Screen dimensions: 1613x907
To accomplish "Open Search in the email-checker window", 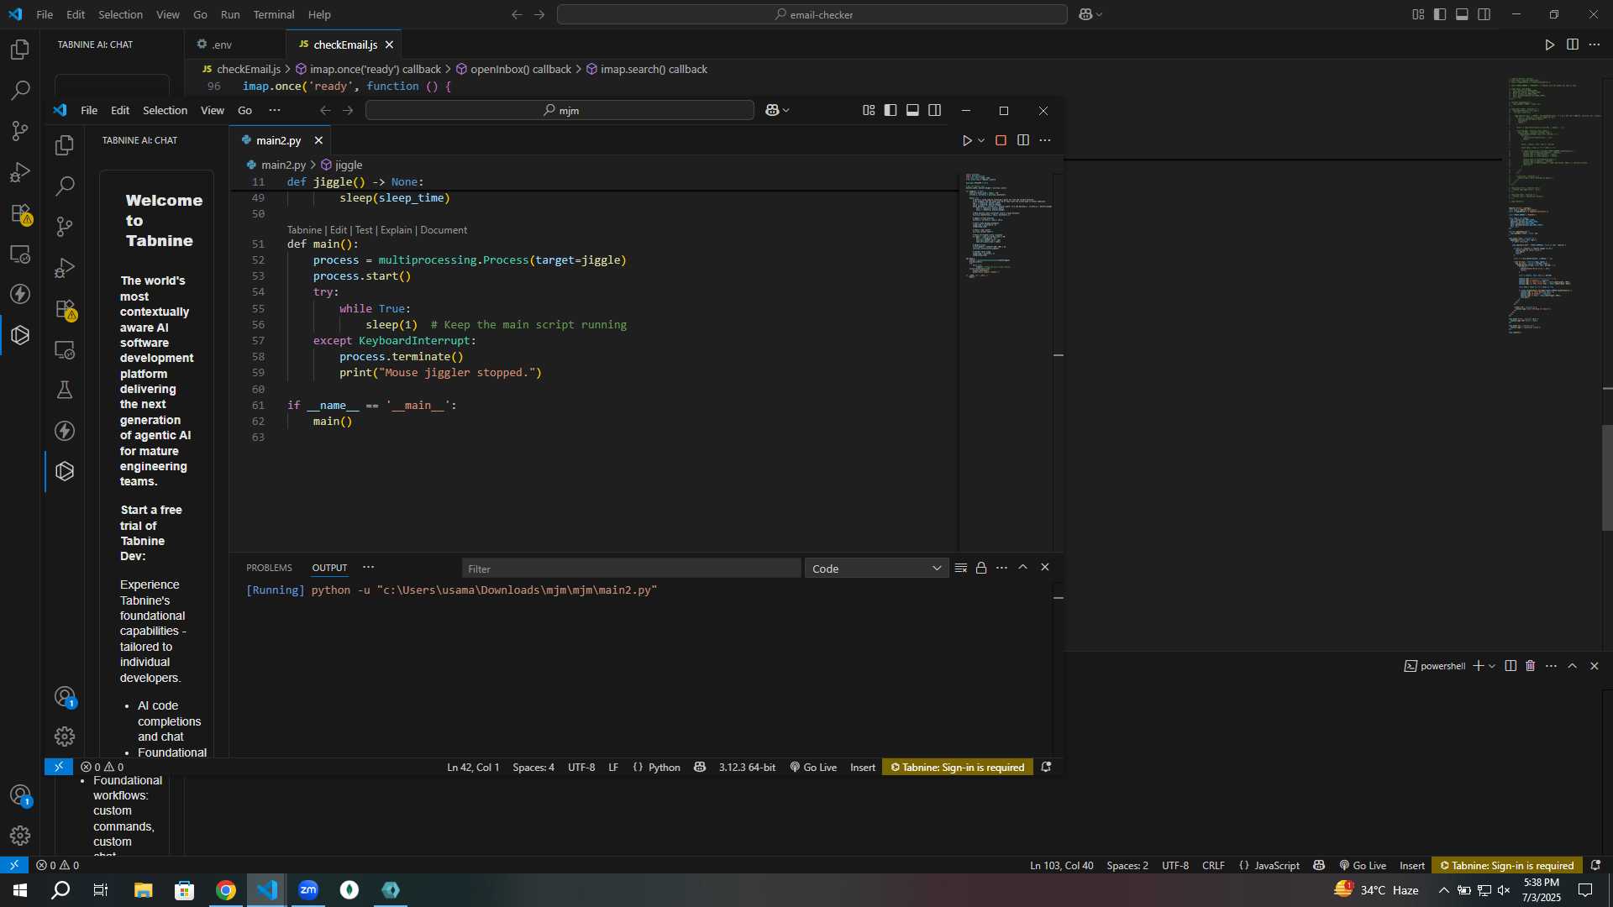I will [x=20, y=90].
